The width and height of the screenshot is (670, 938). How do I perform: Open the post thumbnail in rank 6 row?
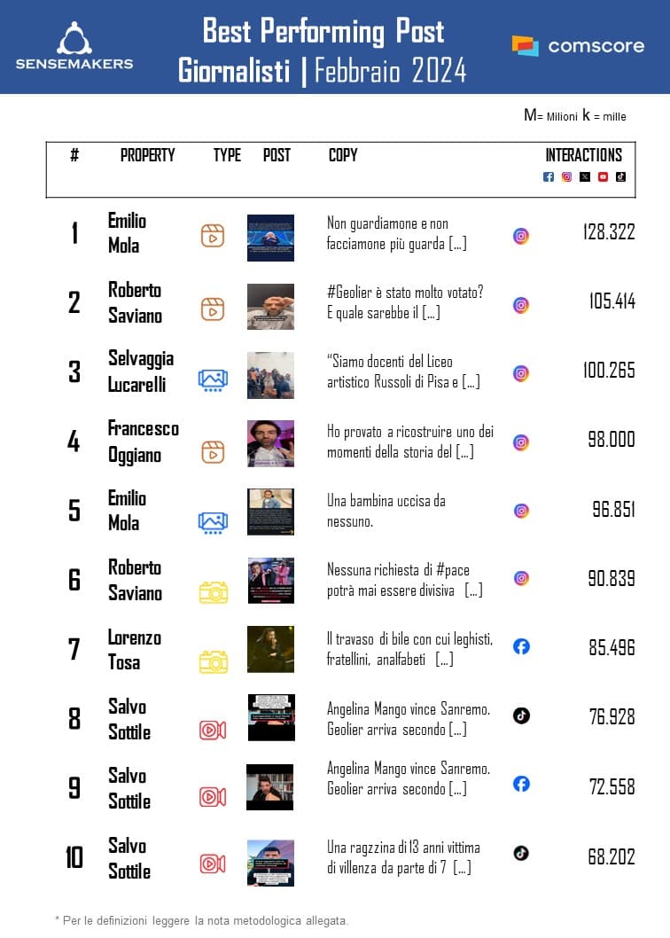coord(270,581)
